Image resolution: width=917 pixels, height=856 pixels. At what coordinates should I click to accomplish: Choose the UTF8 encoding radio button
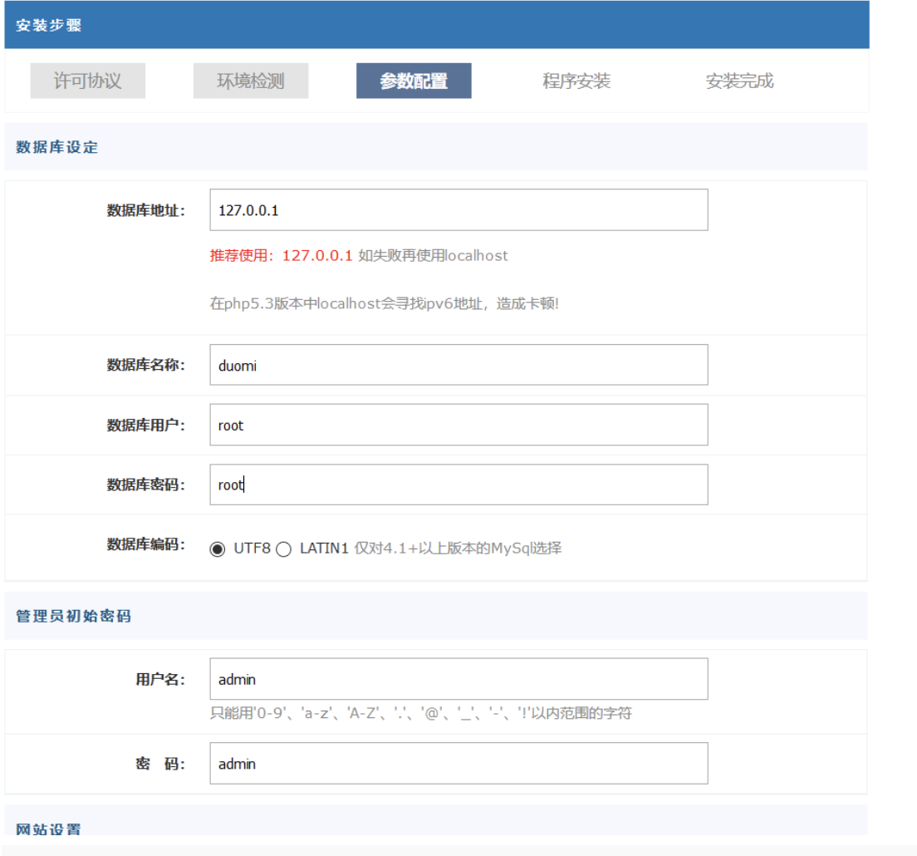tap(218, 549)
